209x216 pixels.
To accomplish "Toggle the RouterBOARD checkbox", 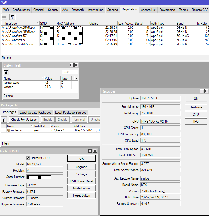I will [x=28, y=158].
